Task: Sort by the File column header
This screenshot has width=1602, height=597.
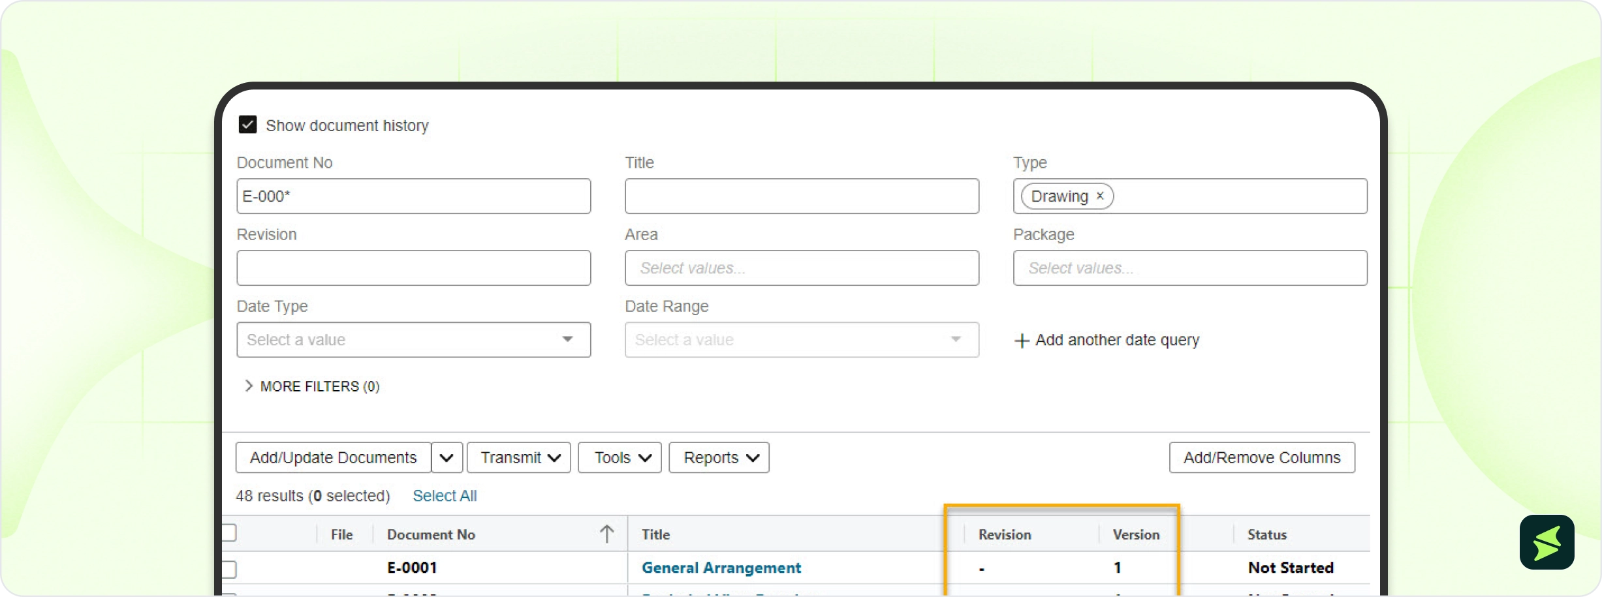Action: pos(341,534)
